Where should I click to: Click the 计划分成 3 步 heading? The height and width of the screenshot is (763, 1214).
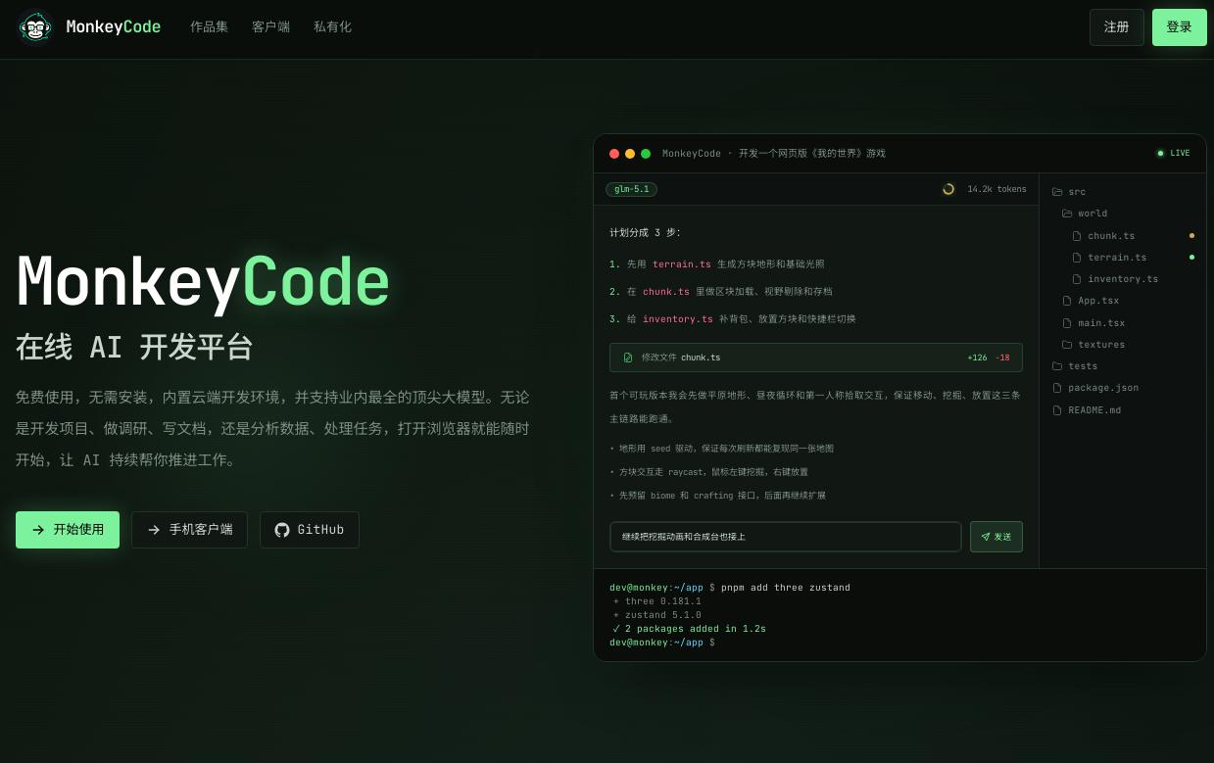click(645, 233)
